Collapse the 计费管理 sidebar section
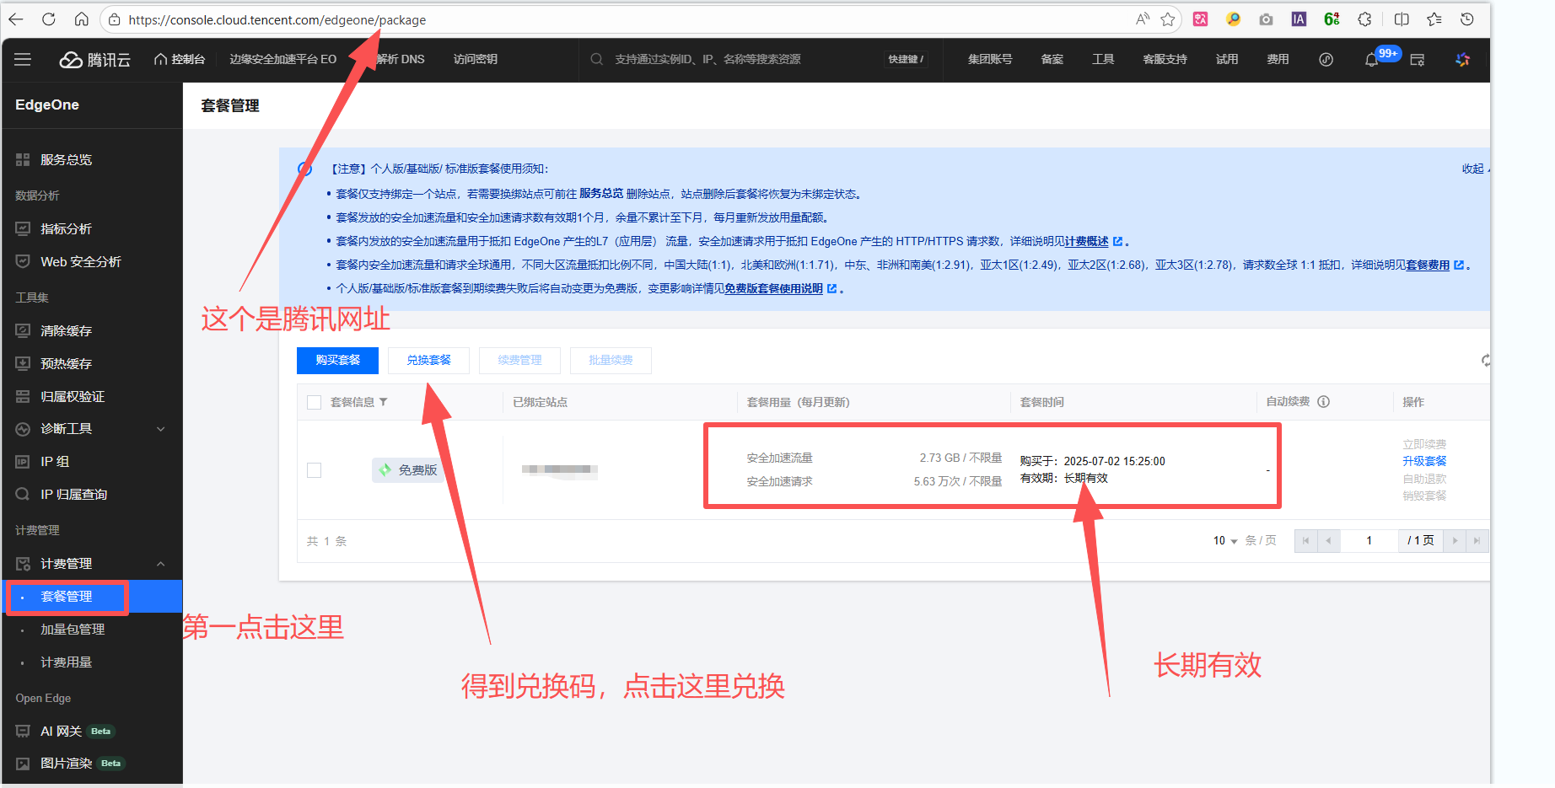1555x788 pixels. (x=160, y=564)
